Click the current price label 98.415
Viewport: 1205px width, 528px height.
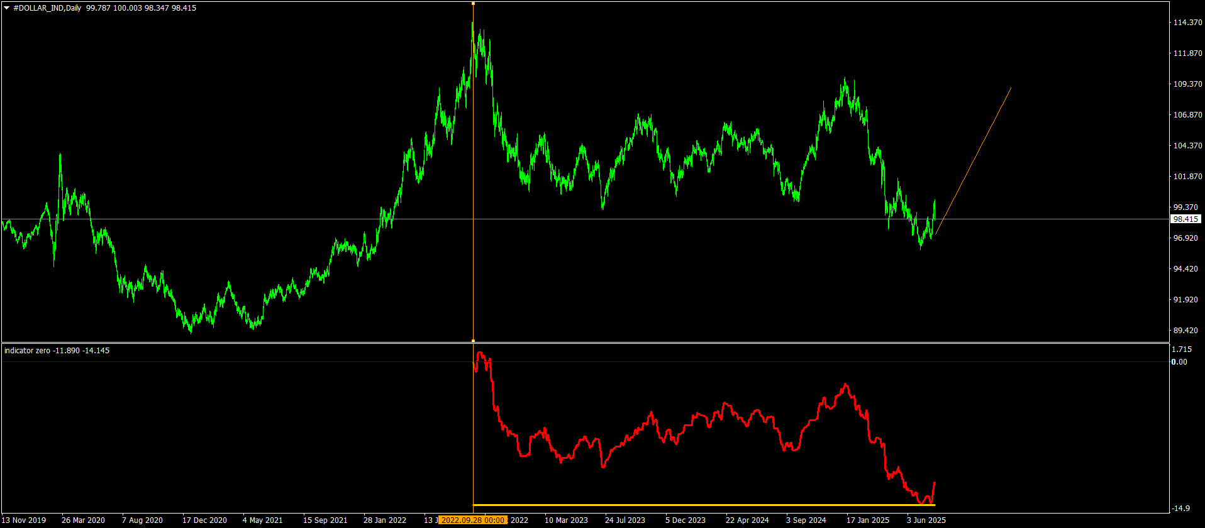point(1185,219)
